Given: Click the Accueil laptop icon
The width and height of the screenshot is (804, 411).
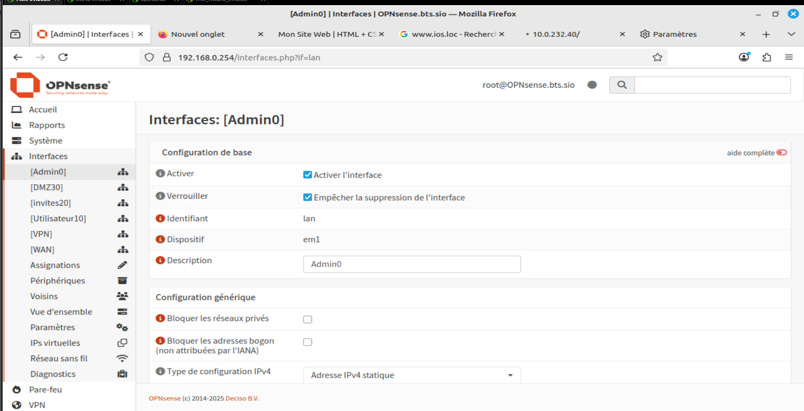Looking at the screenshot, I should click(17, 110).
